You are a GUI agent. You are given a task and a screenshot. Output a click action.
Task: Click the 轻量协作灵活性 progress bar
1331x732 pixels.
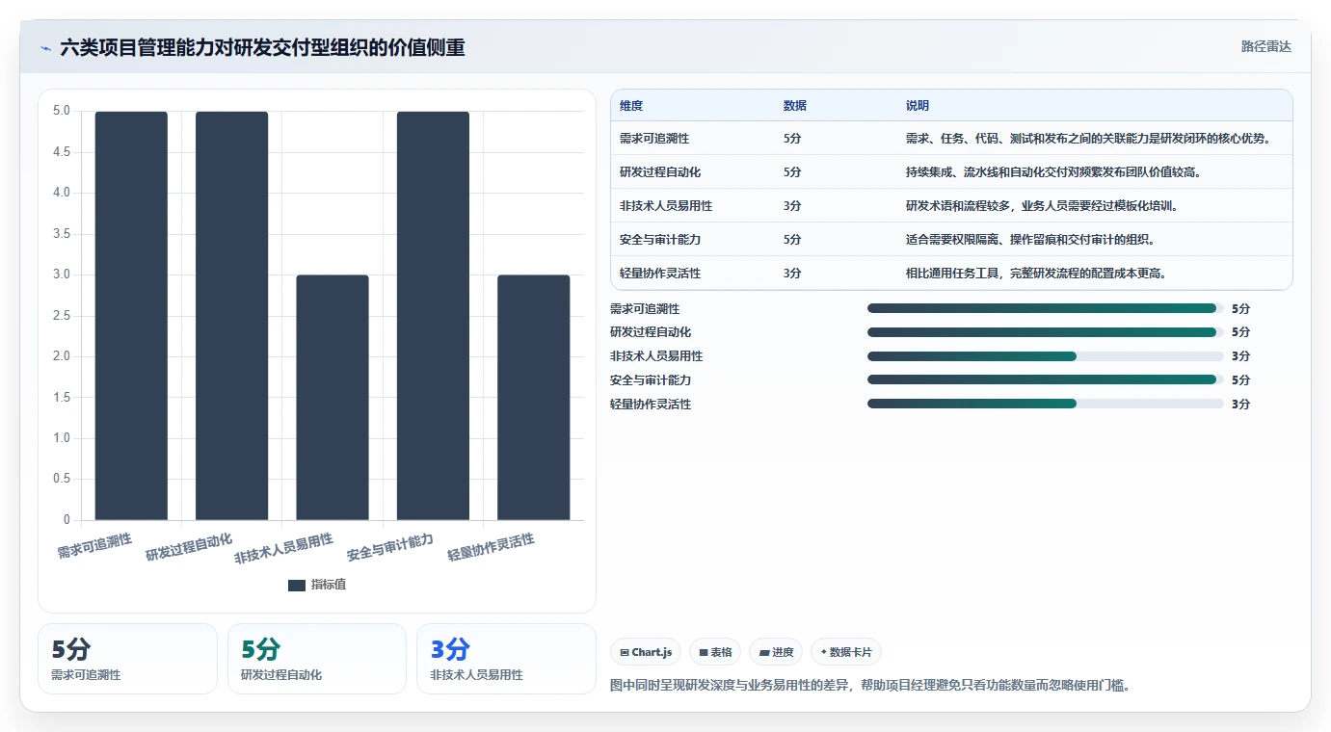(1046, 405)
